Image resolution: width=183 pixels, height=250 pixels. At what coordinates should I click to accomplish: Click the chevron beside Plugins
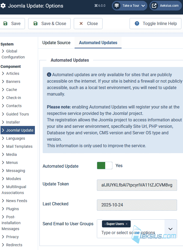click(x=3, y=209)
